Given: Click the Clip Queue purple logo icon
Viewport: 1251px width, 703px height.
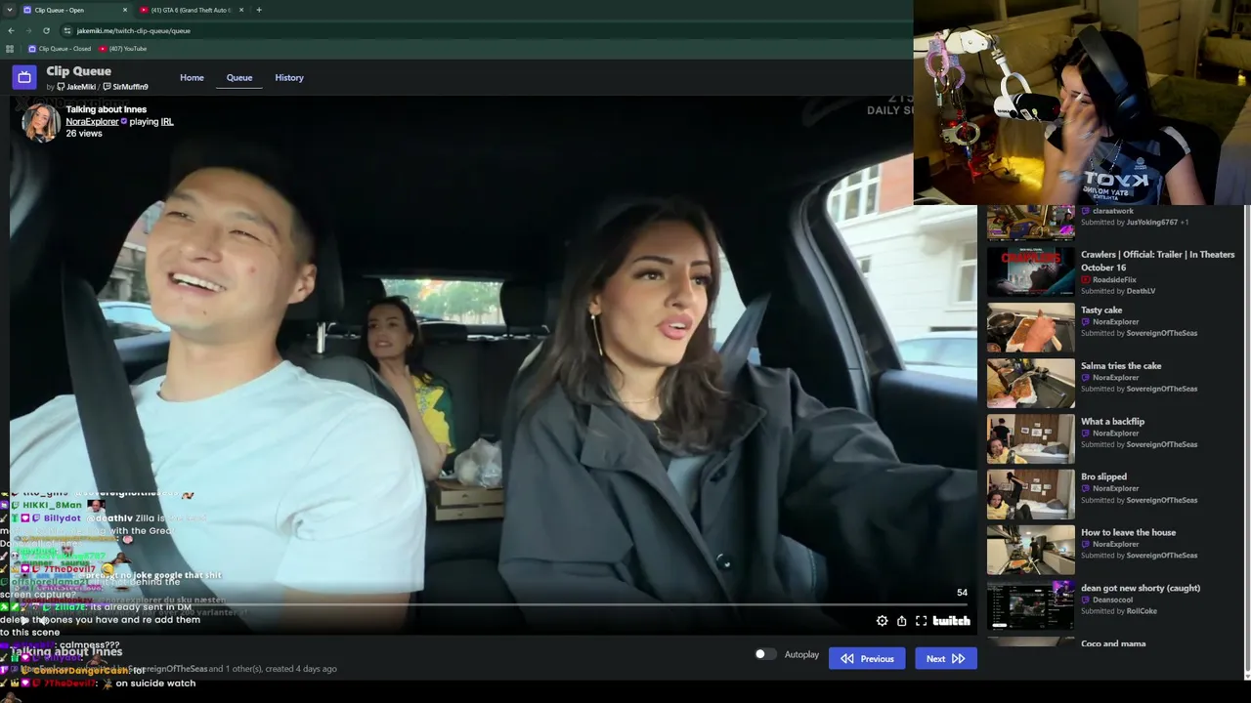Looking at the screenshot, I should point(24,77).
